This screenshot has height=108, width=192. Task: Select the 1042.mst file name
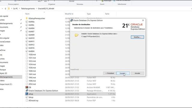click(32, 77)
